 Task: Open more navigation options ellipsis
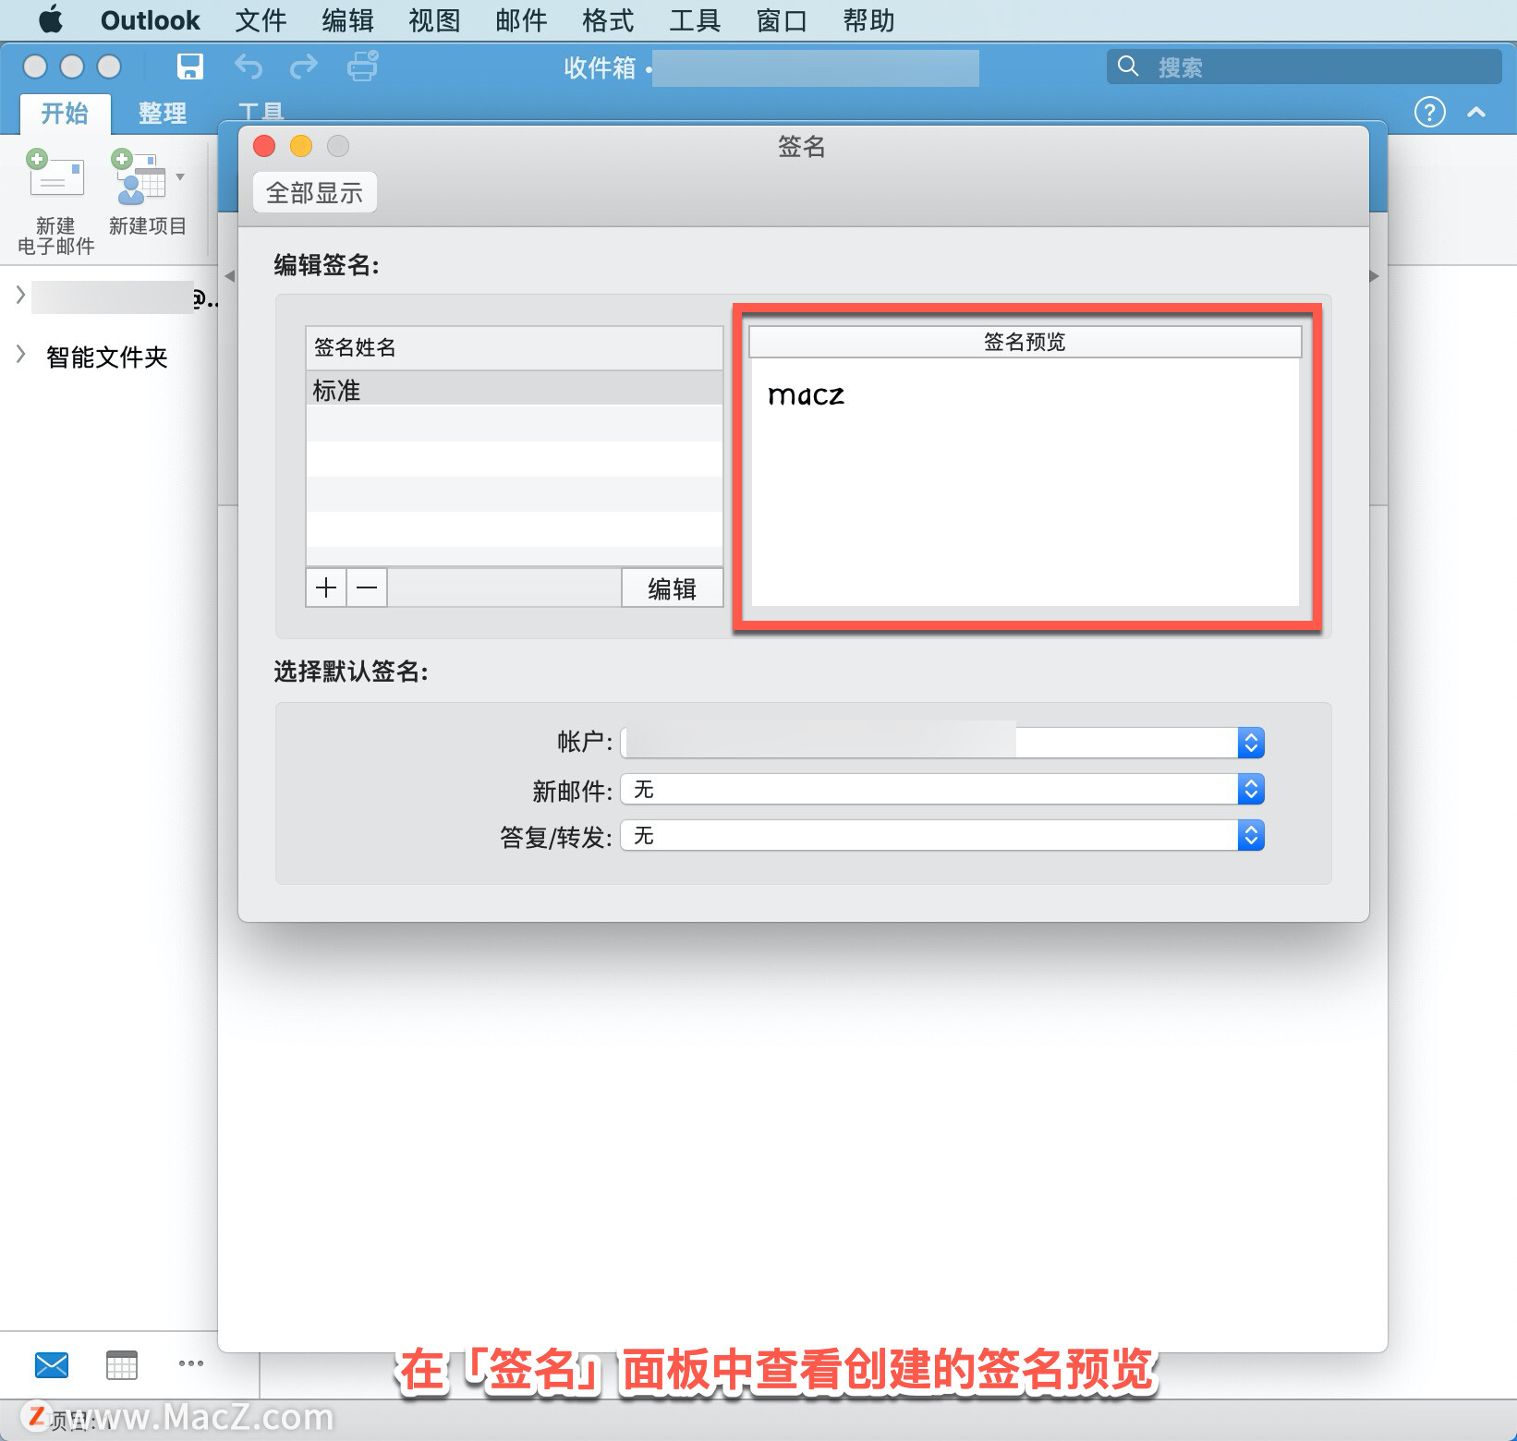coord(191,1363)
